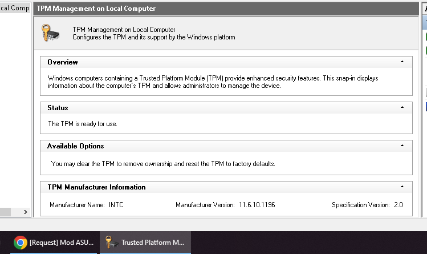Click the Chrome icon in the taskbar
The width and height of the screenshot is (427, 254).
tap(20, 243)
